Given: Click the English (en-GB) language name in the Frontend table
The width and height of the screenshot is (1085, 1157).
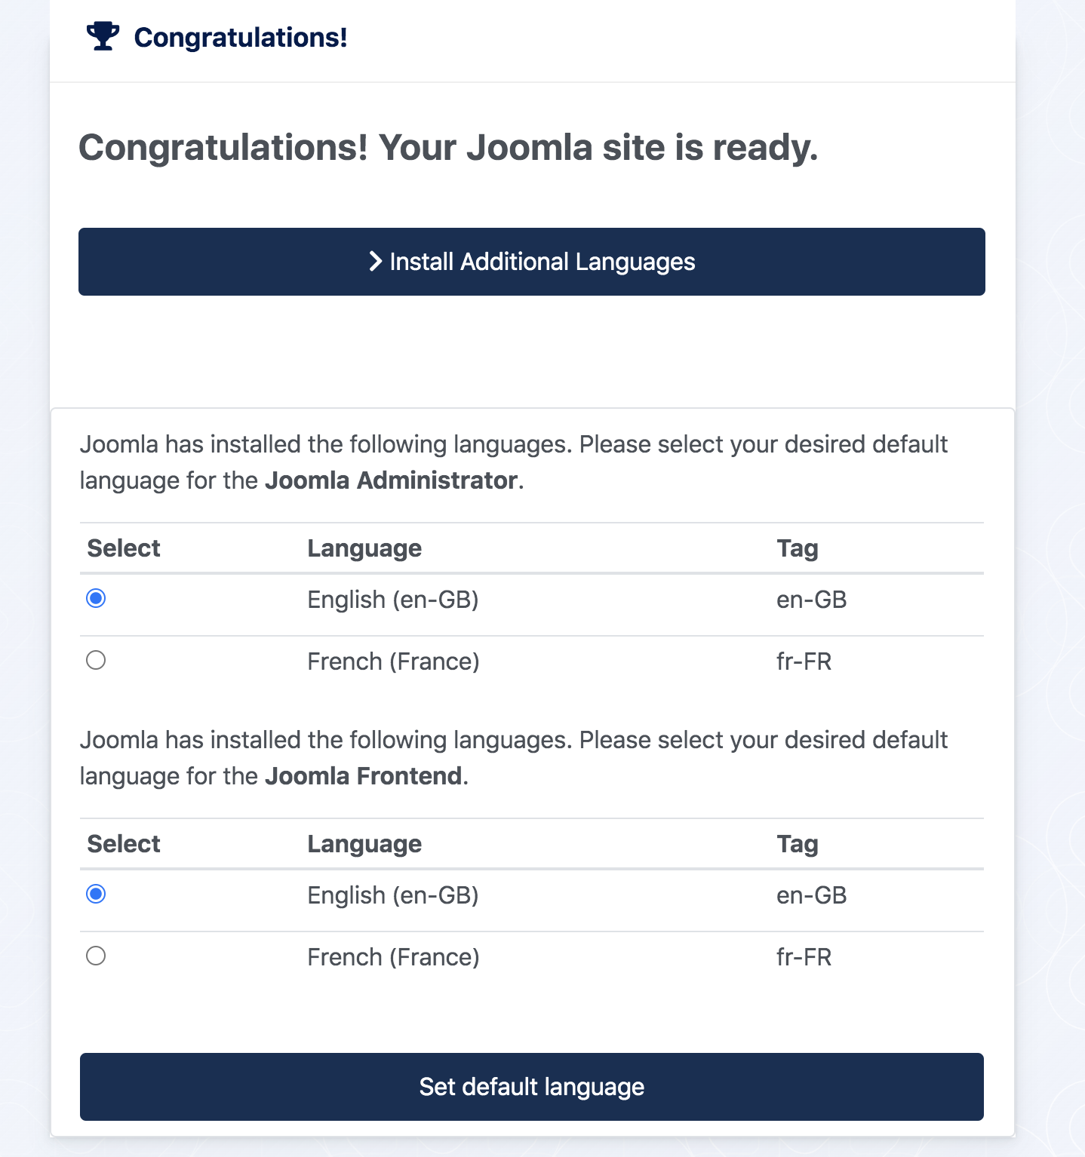Looking at the screenshot, I should tap(393, 895).
